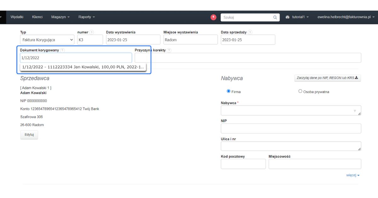Click Zaczytaj dane po NIP, REGON lub KRS
This screenshot has width=378, height=198.
pos(328,78)
